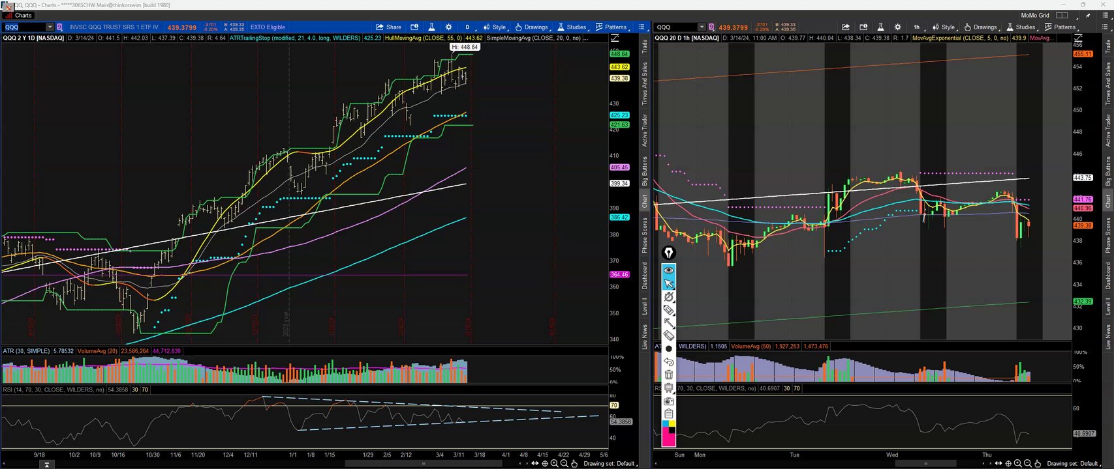Select the pointer cursor drawing tool
Screen dimensions: 1114x469
coord(668,283)
